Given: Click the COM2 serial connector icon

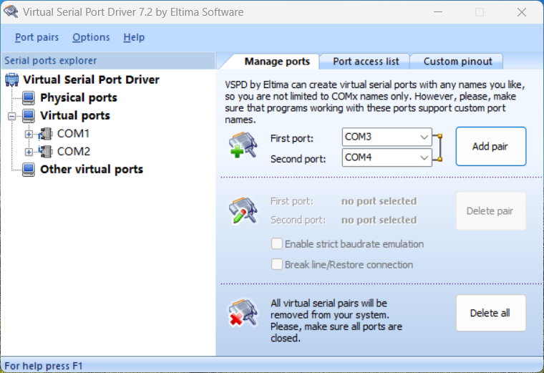Looking at the screenshot, I should (45, 152).
